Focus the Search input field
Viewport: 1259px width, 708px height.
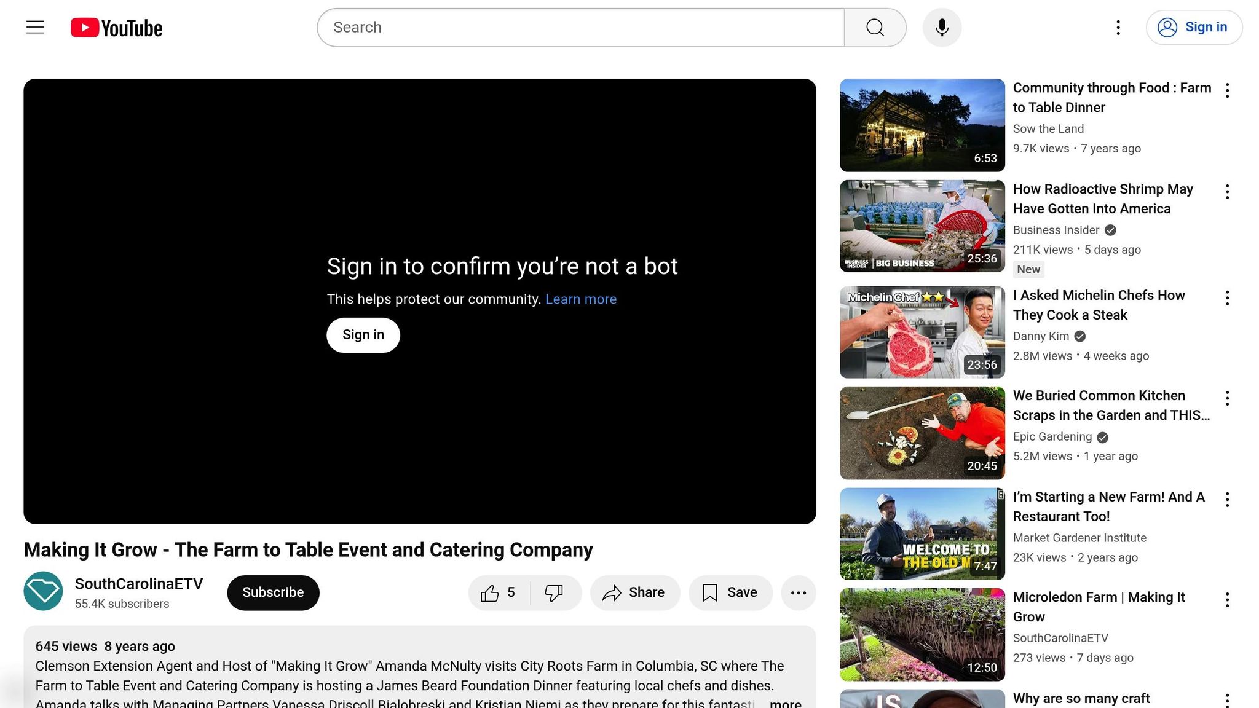(x=581, y=27)
